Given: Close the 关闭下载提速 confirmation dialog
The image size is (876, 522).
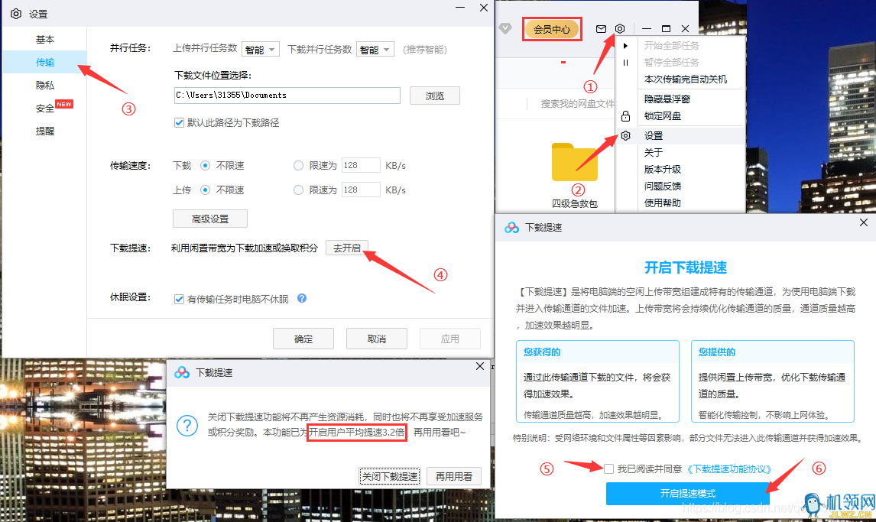Looking at the screenshot, I should click(x=480, y=366).
